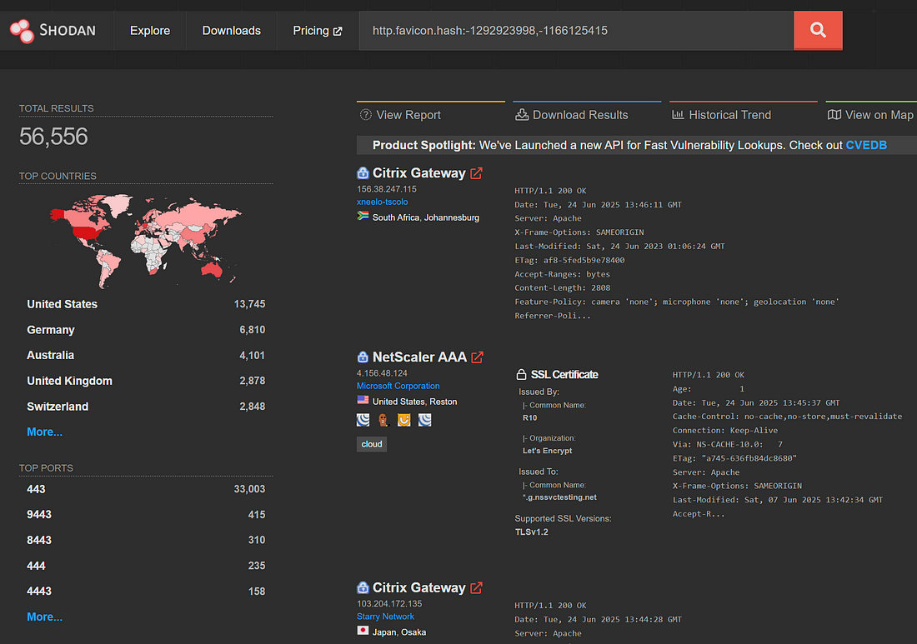Viewport: 917px width, 644px height.
Task: Click the Shodan logo
Action: pyautogui.click(x=53, y=31)
